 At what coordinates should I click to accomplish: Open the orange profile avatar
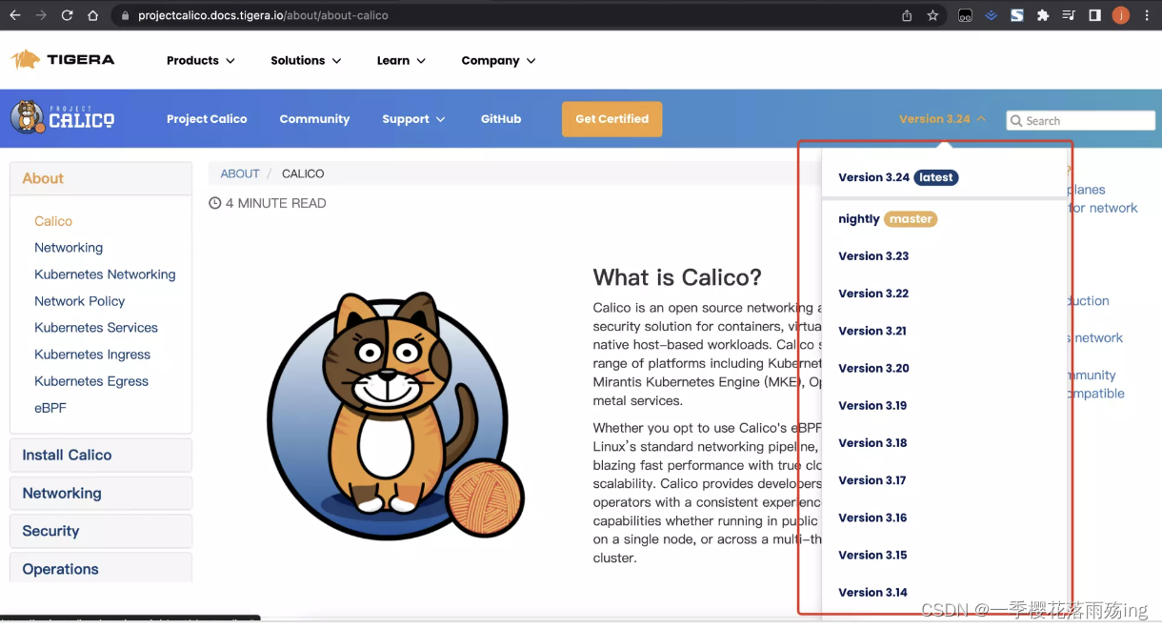pyautogui.click(x=1121, y=15)
